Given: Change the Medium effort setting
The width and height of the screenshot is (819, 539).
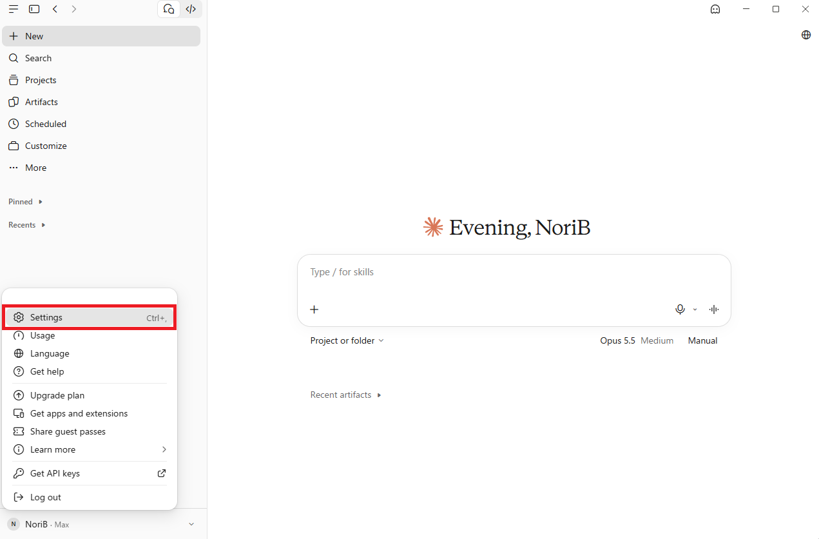Looking at the screenshot, I should pyautogui.click(x=657, y=340).
